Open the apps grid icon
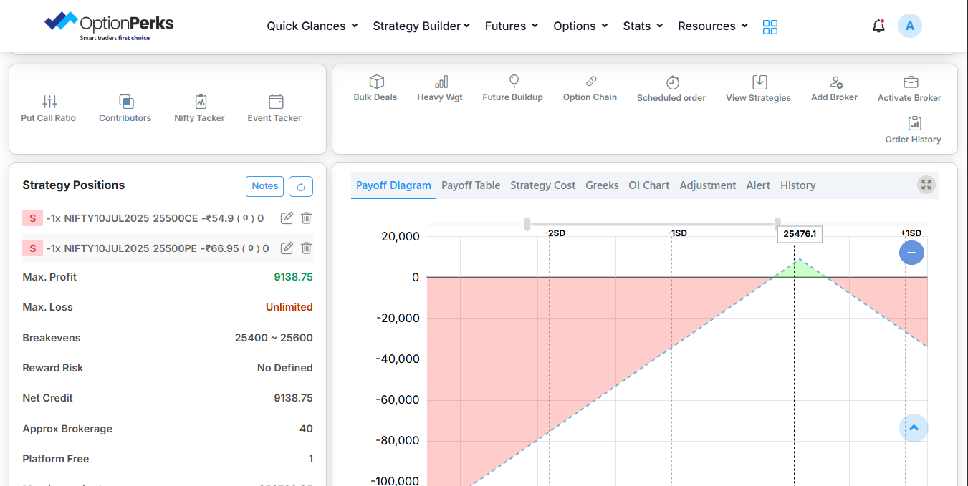This screenshot has height=486, width=968. click(770, 27)
